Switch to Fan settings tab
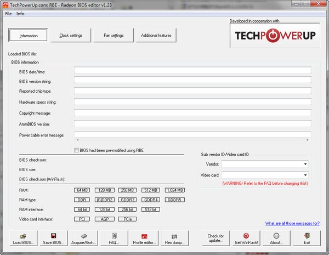329x255 pixels. [x=114, y=35]
